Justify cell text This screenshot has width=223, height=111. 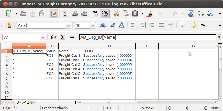(x=161, y=25)
